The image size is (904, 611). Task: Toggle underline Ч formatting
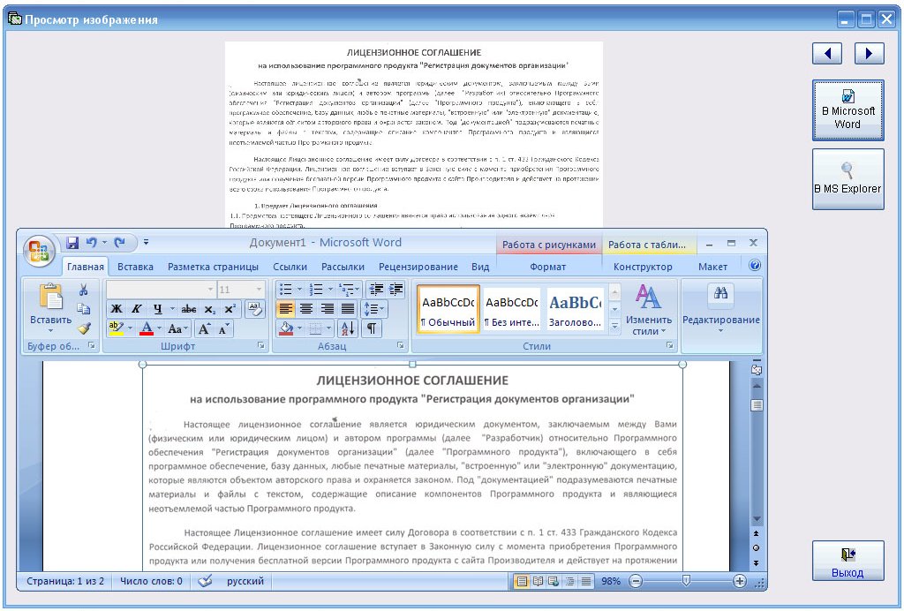157,310
